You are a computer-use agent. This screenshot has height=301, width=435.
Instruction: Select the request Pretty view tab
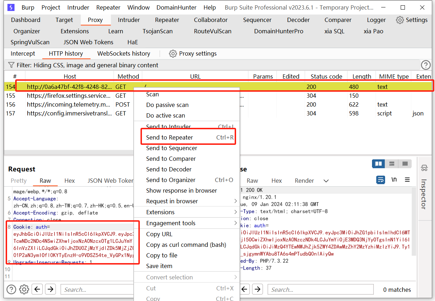pos(19,181)
